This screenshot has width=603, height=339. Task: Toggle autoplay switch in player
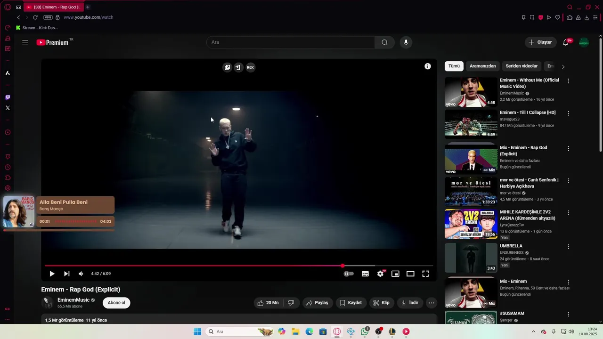tap(349, 274)
